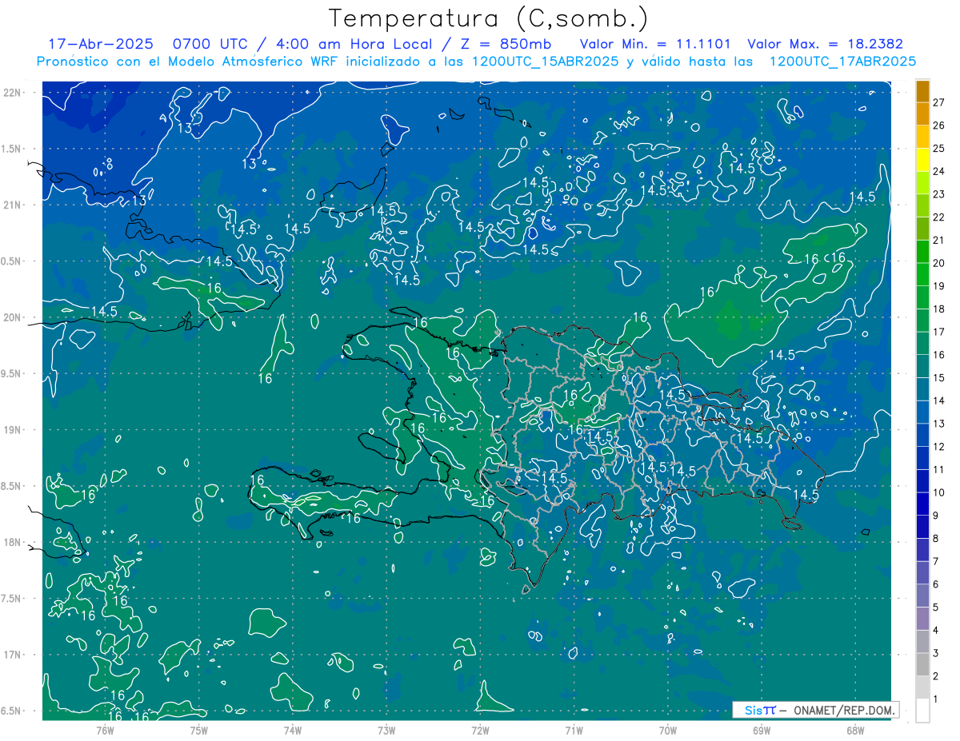Click the "72W" longitude axis label
The height and width of the screenshot is (741, 960).
(480, 730)
